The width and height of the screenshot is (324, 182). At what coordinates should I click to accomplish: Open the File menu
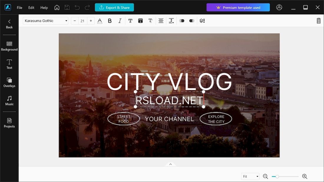(x=19, y=8)
